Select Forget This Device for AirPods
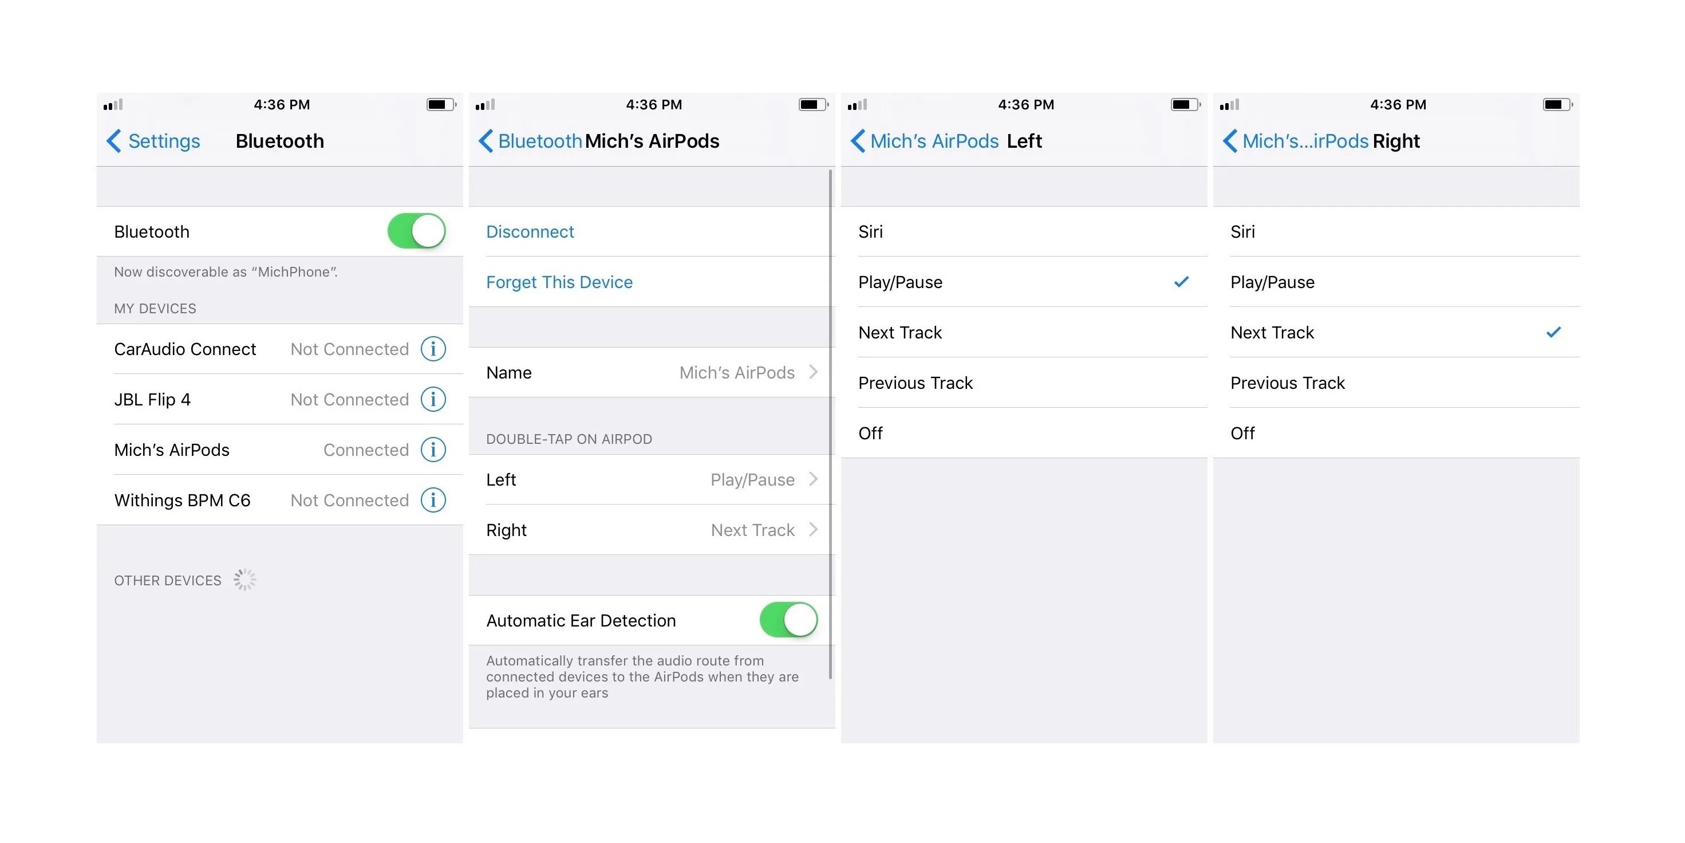 560,282
